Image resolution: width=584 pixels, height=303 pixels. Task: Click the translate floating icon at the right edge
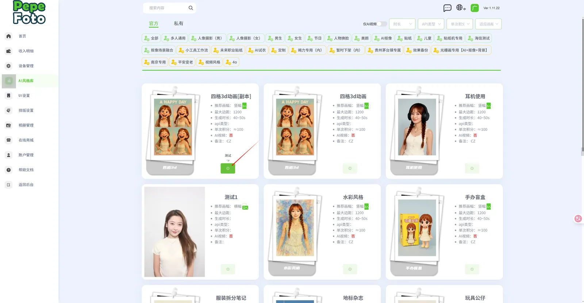tap(578, 219)
